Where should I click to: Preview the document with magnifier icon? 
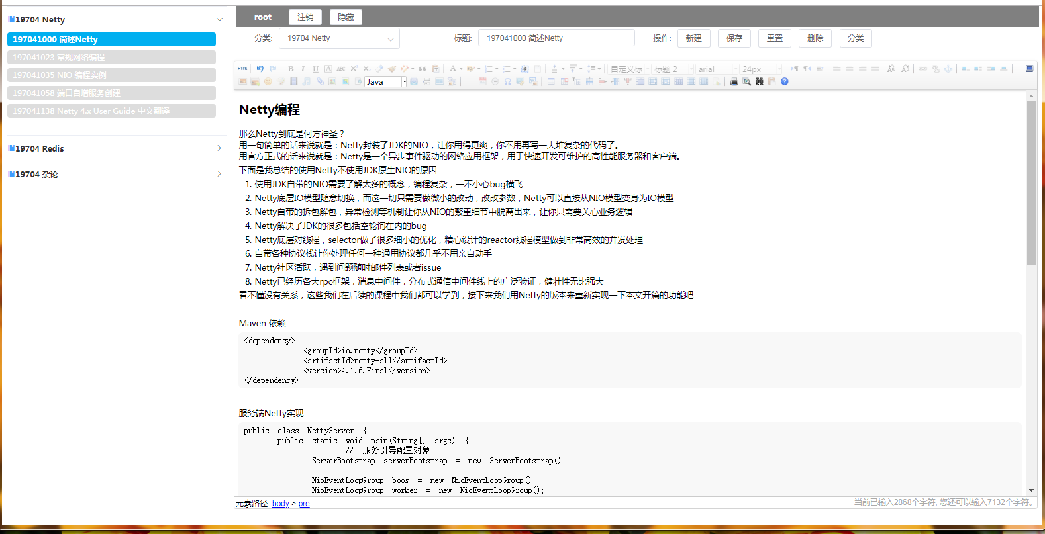point(746,81)
